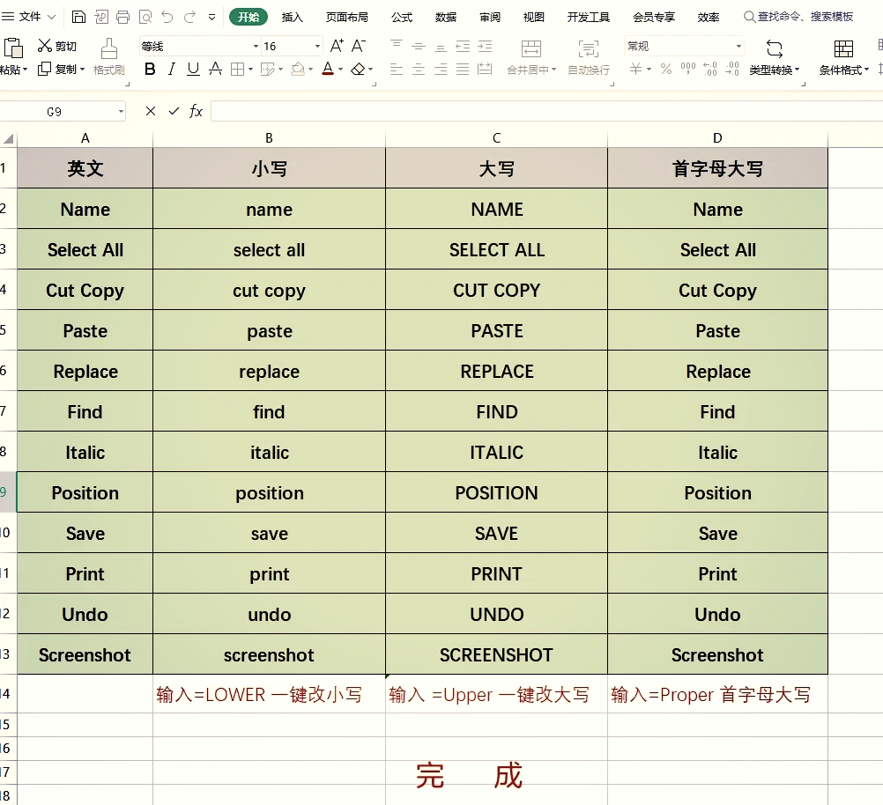The image size is (883, 805).
Task: Click the borders grid icon
Action: click(238, 70)
